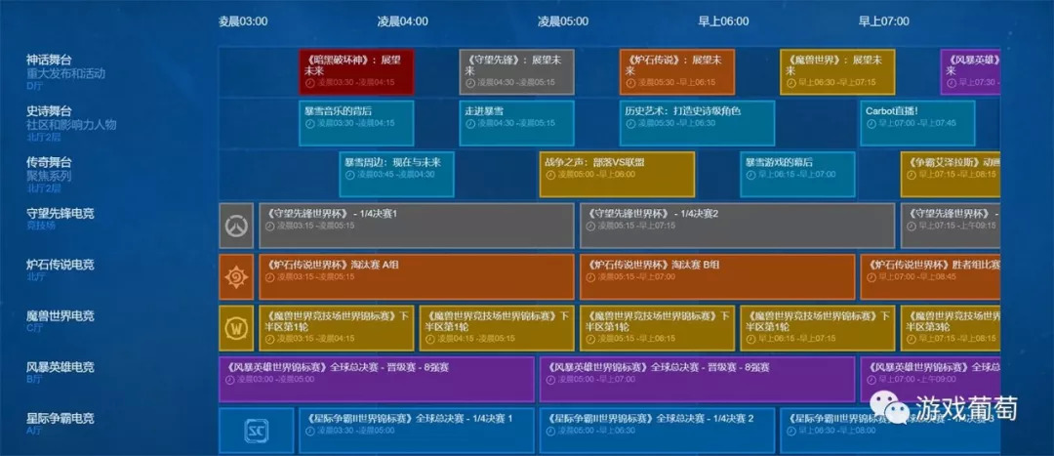Open the 暴雪周边：现在与未来 session
The height and width of the screenshot is (456, 1054).
[396, 174]
